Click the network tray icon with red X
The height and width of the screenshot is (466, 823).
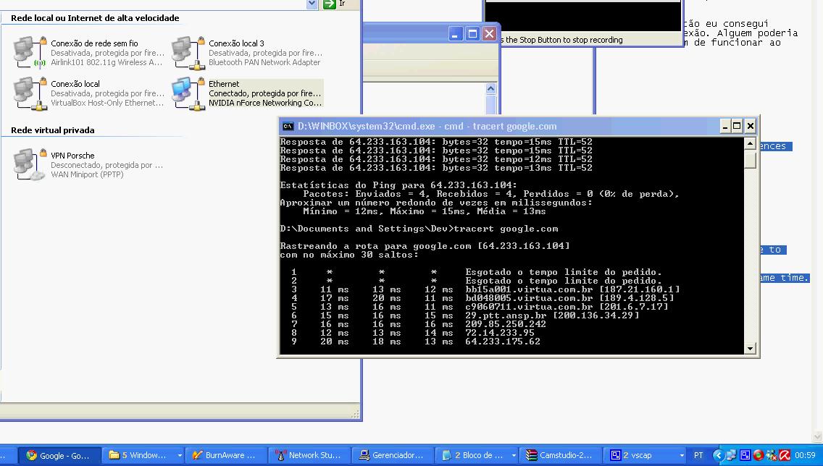pos(771,455)
